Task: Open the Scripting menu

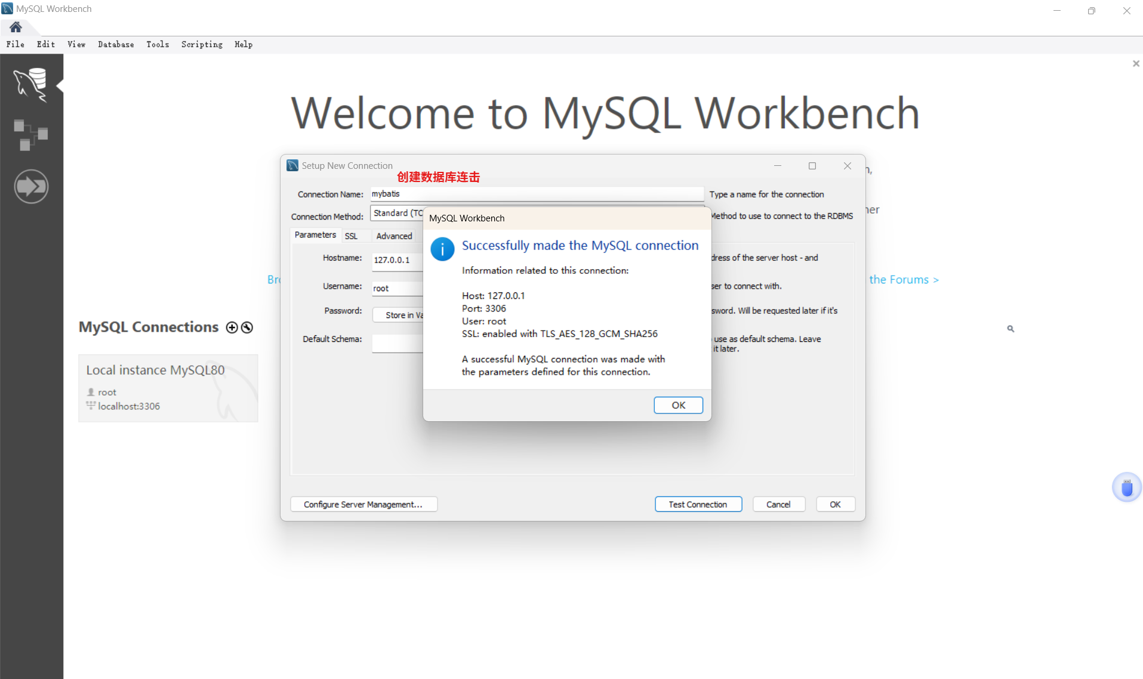Action: pos(202,44)
